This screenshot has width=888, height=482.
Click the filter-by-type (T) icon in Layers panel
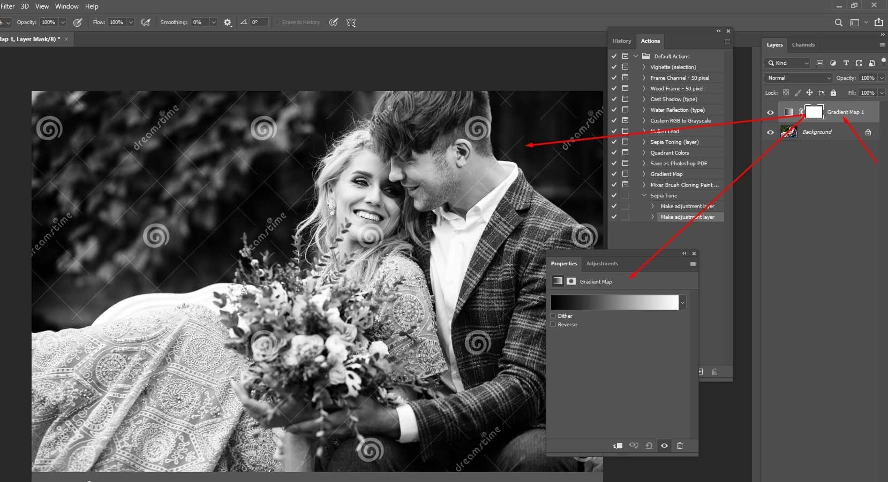(x=846, y=63)
